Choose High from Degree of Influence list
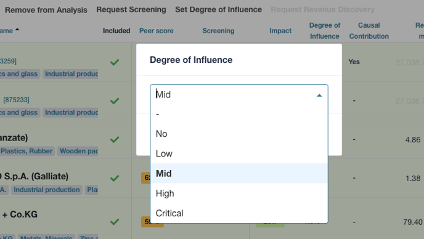Viewport: 424px width, 239px height. coord(239,193)
